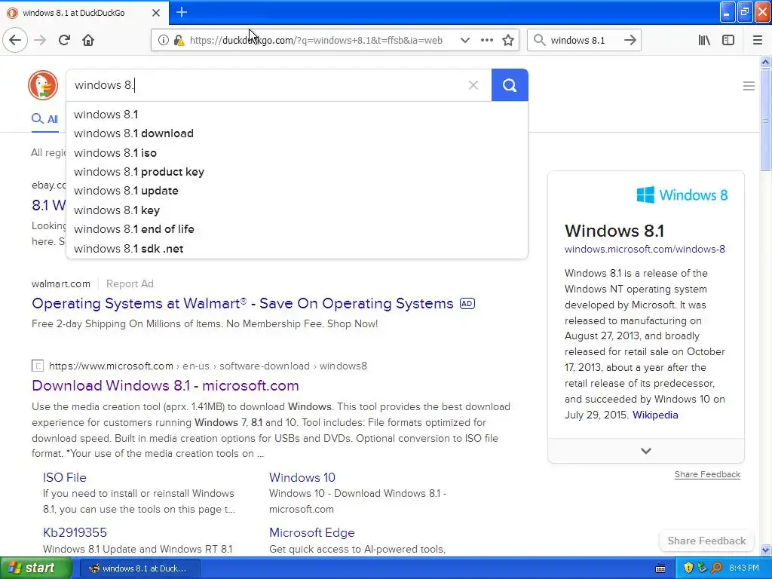Click the Windows 8 logo image
Image resolution: width=772 pixels, height=579 pixels.
pyautogui.click(x=682, y=195)
